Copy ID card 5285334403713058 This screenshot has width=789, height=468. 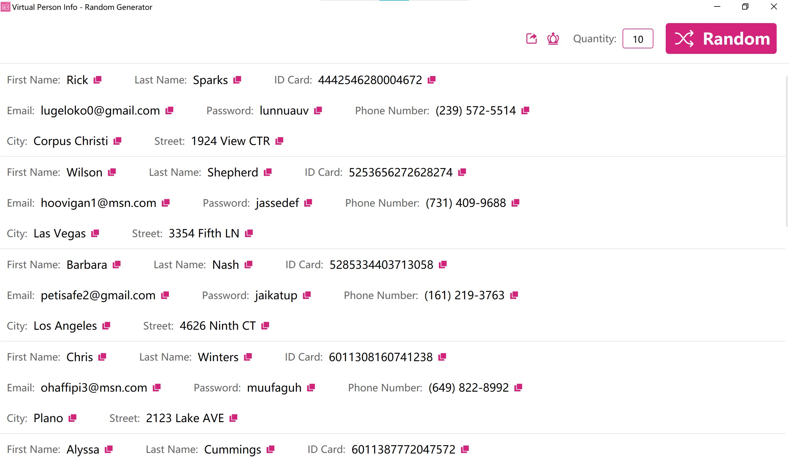pyautogui.click(x=443, y=264)
